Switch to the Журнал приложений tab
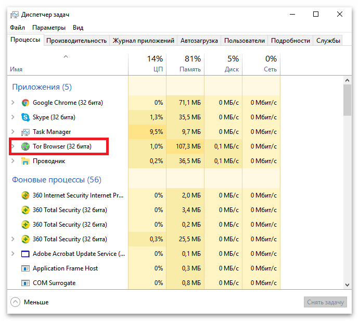 coord(143,41)
